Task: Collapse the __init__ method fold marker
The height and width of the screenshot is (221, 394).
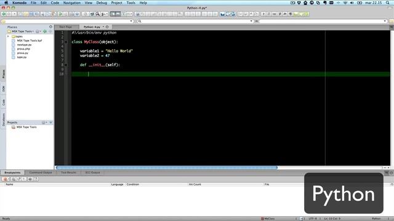Action: pyautogui.click(x=66, y=65)
